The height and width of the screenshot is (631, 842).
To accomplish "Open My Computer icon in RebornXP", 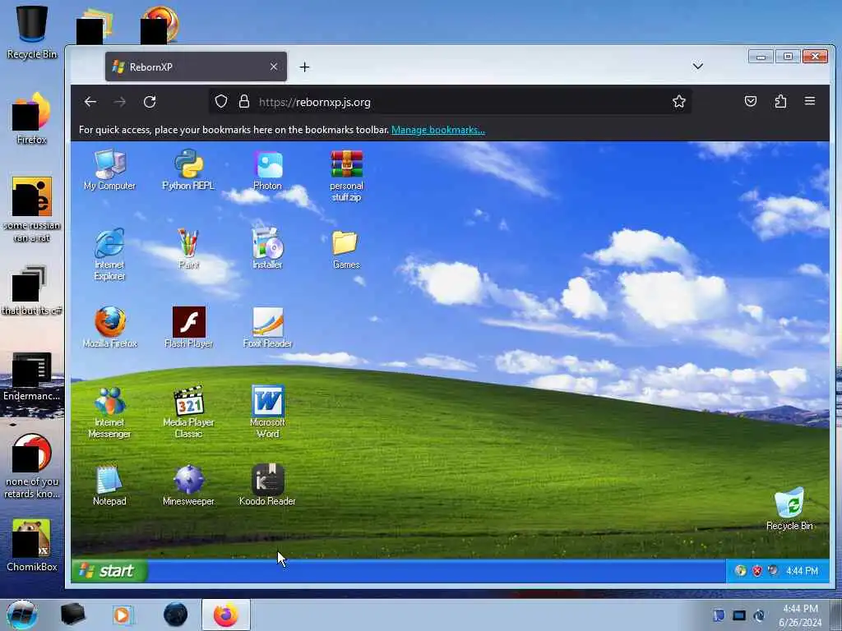I will 109,170.
